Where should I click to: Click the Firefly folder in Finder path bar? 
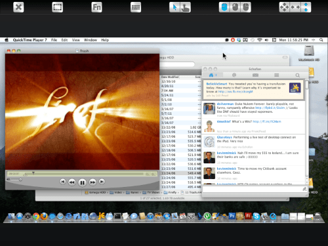pyautogui.click(x=171, y=192)
